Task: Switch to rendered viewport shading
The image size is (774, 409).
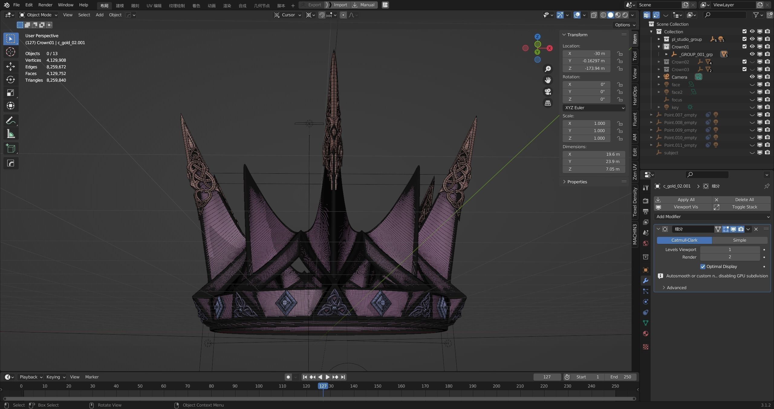Action: [625, 15]
